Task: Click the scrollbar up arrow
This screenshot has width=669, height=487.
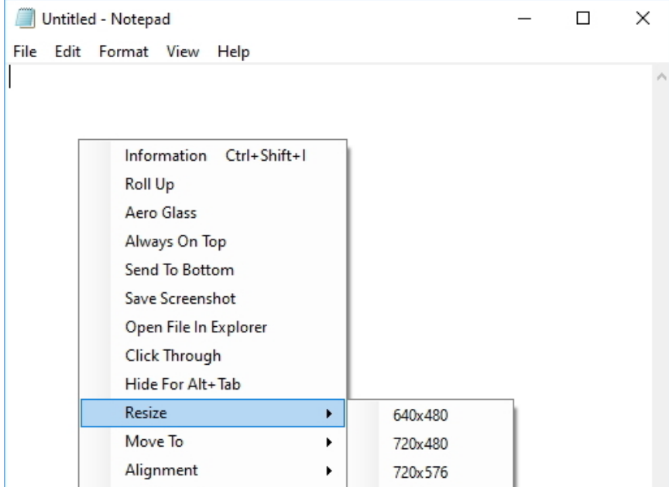Action: [660, 78]
